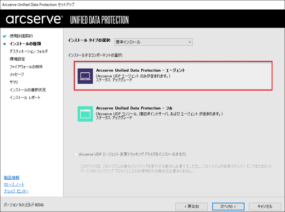Select the インストールの進捗状況 step
Screen dimensions: 285x212
[x=28, y=90]
